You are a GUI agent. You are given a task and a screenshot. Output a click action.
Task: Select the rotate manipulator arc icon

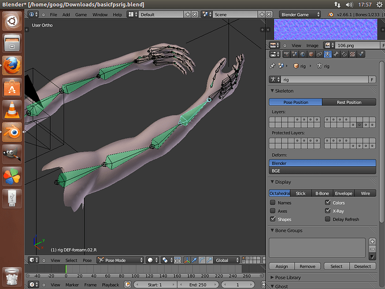click(202, 260)
